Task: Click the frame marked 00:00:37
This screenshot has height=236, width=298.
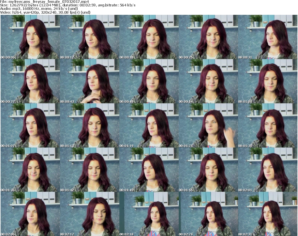Action: (30, 81)
